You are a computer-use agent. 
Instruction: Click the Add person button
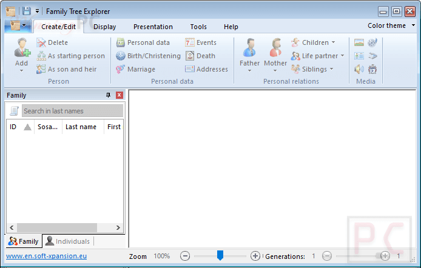point(22,55)
